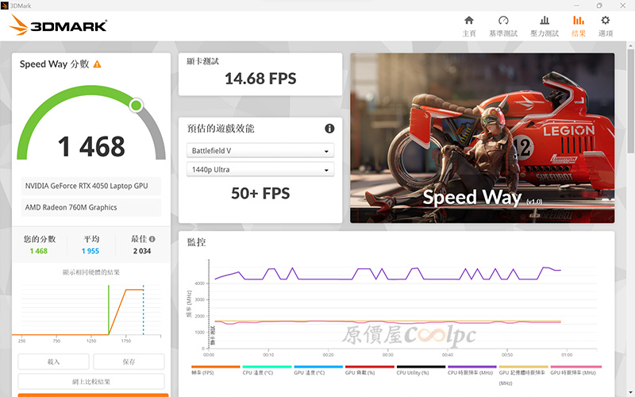Screen dimensions: 635x397
Task: Click your score value 1 468 in green
Action: 38,251
